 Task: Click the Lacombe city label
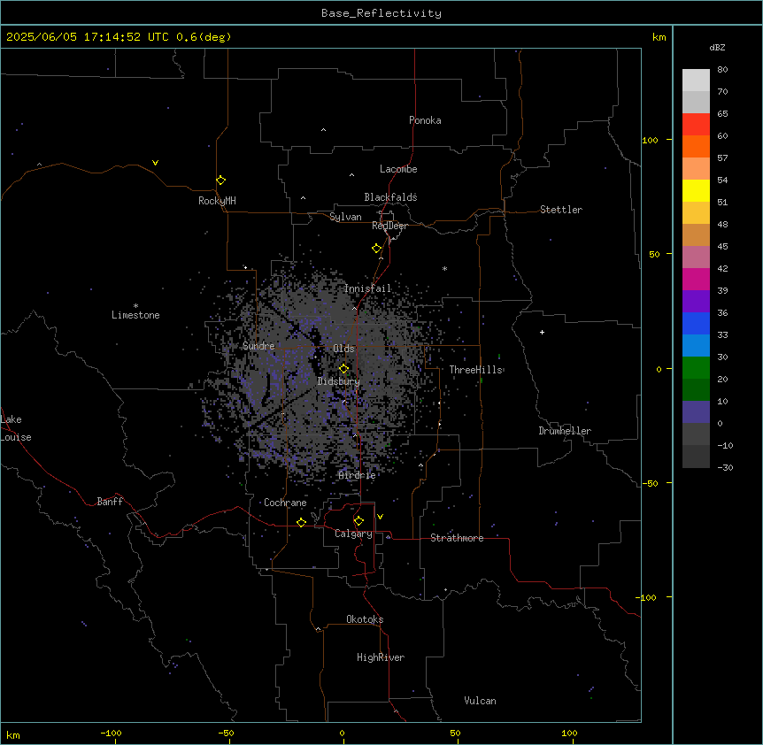coord(398,169)
